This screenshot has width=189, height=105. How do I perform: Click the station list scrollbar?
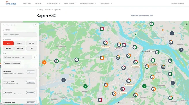pos(38,68)
